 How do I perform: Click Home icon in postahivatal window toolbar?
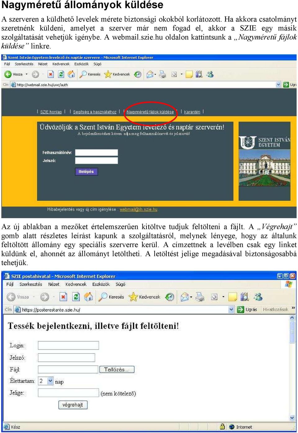coord(88,297)
